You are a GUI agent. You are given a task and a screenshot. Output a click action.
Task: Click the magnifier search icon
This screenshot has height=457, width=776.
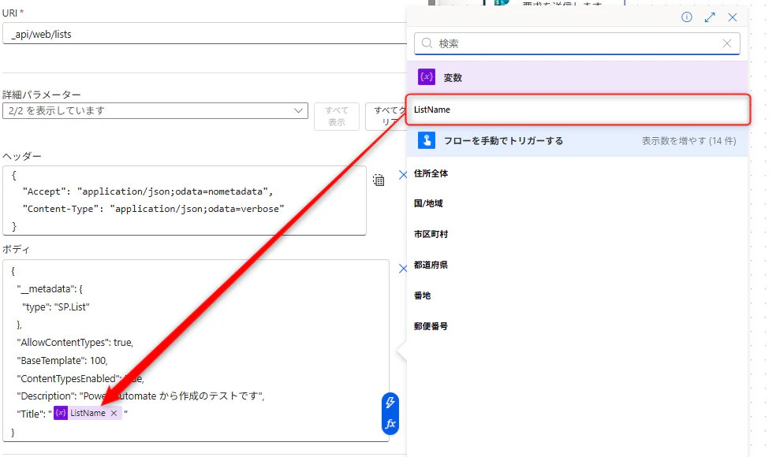tap(427, 43)
